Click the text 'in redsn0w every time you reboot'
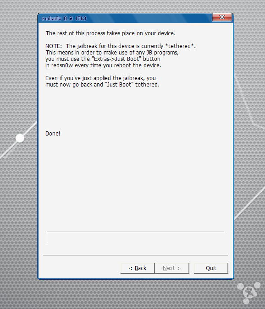265x309 pixels. tap(104, 65)
